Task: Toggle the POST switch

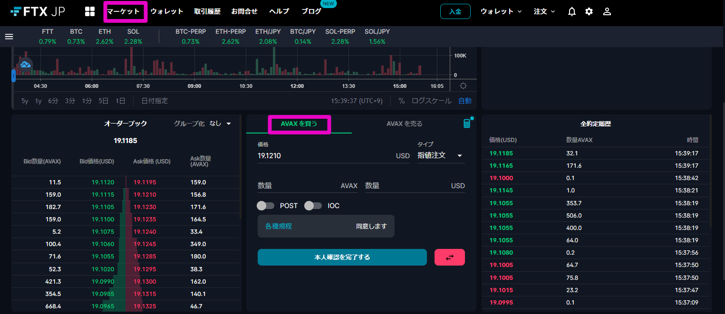Action: click(x=266, y=206)
